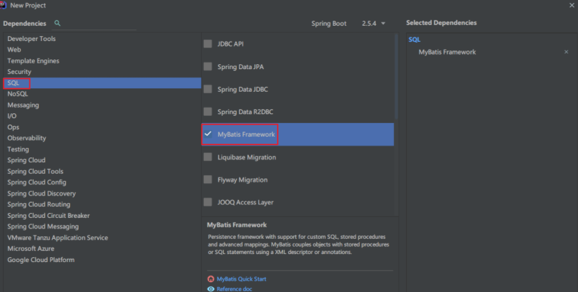Open the MyBatis Quick Start link
This screenshot has width=578, height=292.
coord(242,279)
